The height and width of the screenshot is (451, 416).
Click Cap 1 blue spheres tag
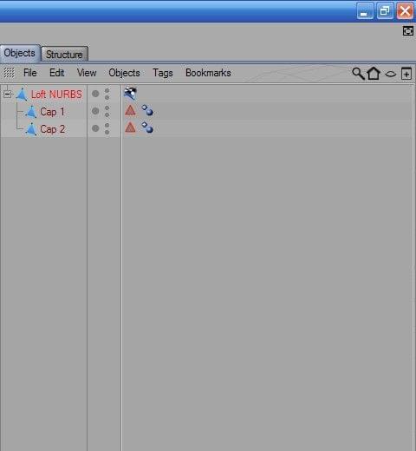pyautogui.click(x=147, y=110)
